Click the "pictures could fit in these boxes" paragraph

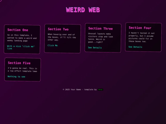(141, 37)
